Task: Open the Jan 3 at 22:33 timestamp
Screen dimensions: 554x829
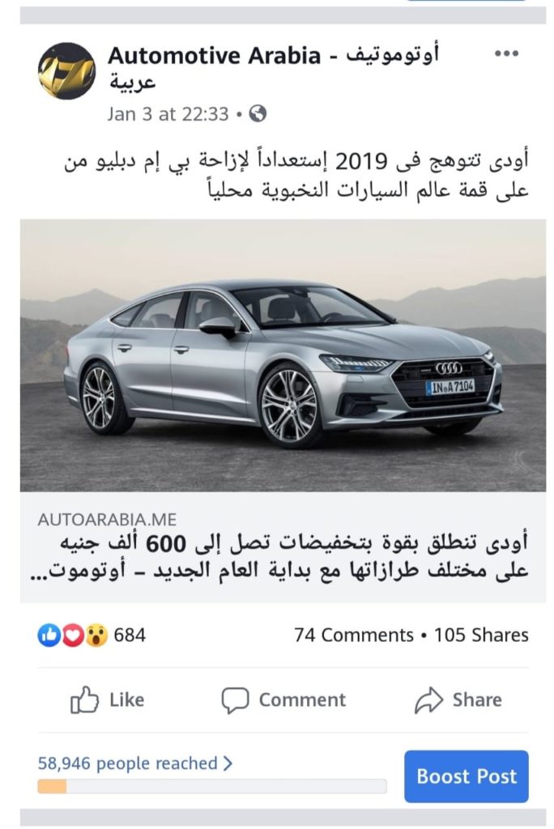Action: tap(168, 113)
